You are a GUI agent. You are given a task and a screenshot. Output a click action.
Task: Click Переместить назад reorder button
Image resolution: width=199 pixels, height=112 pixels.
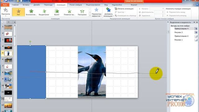pos(176,12)
